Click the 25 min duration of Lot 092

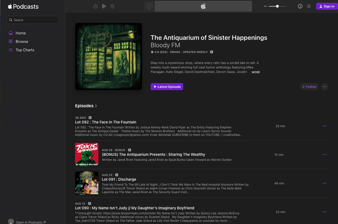(x=280, y=126)
